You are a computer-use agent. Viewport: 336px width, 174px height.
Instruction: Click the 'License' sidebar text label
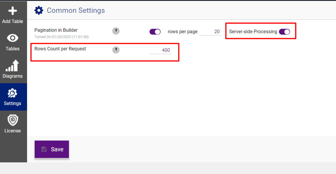[13, 131]
